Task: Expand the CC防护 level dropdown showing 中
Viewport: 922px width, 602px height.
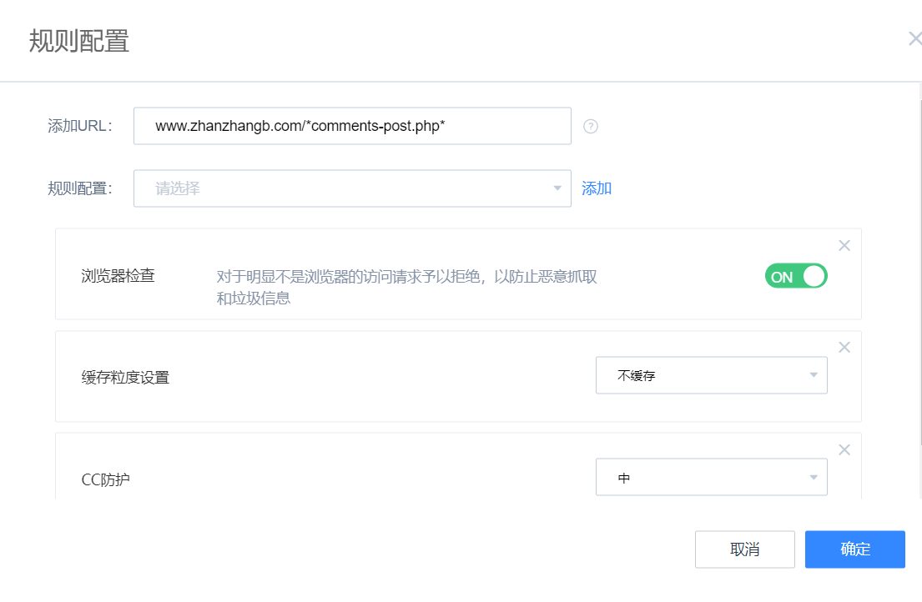Action: point(710,478)
